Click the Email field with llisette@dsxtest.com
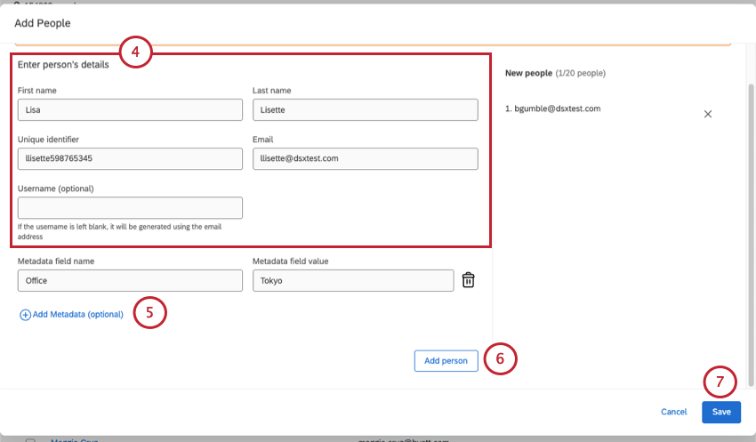Viewport: 756px width, 442px height. pos(365,158)
